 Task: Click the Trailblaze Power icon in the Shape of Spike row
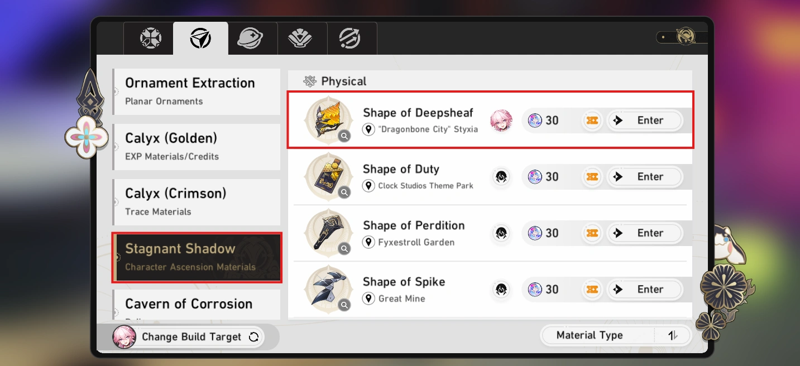tap(535, 289)
